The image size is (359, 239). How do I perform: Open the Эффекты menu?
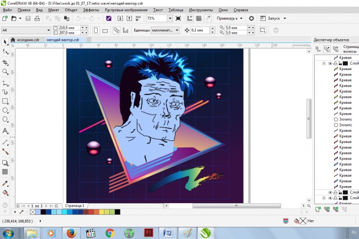pos(91,10)
